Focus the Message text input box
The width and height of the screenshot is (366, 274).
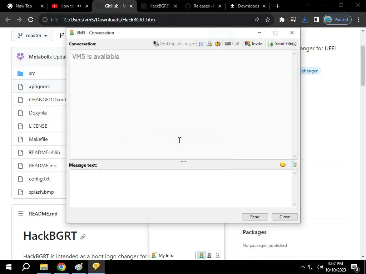pos(181,188)
